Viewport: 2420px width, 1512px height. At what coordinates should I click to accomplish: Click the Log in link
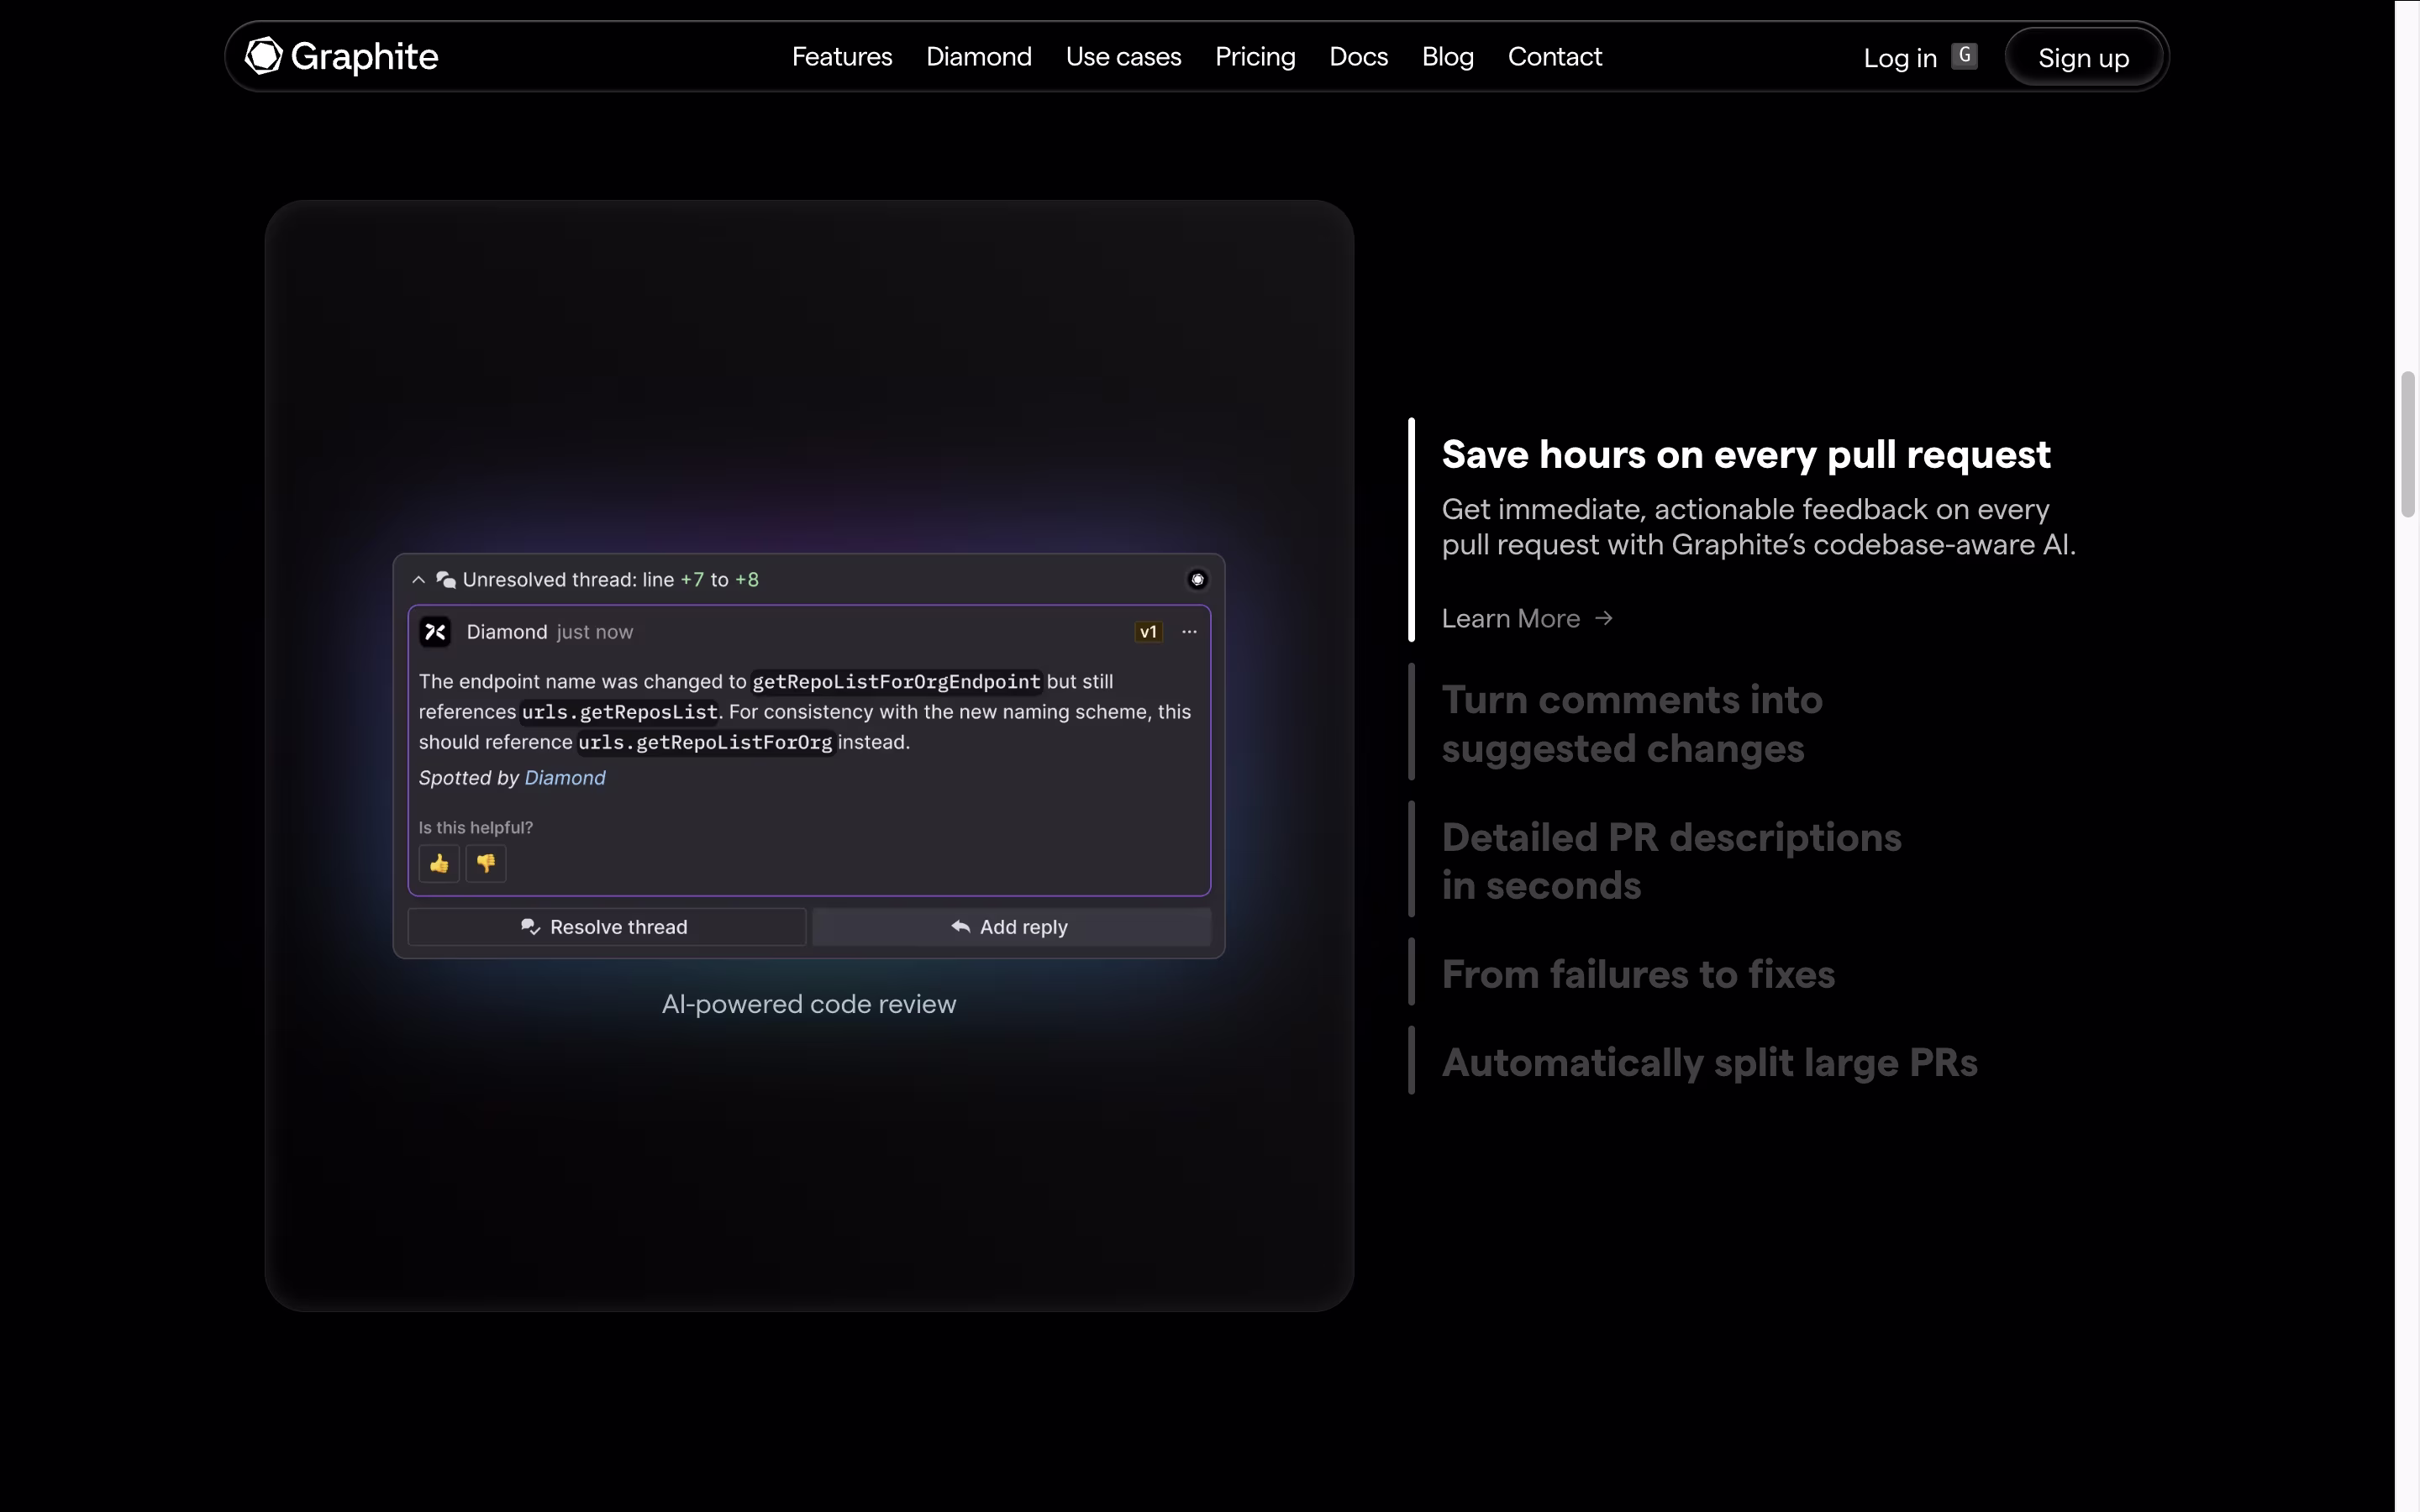click(x=1900, y=58)
